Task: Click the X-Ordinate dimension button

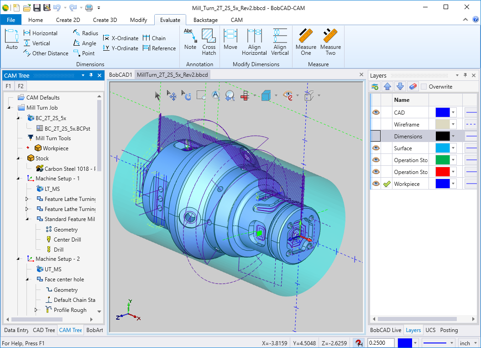Action: tap(120, 38)
